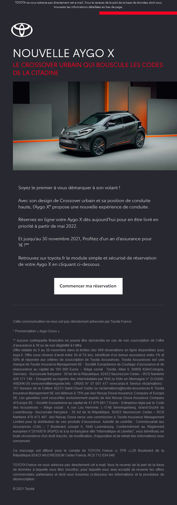This screenshot has height=505, width=177.
Task: Click the Ce message est diffusé paragraph
Action: pyautogui.click(x=88, y=453)
